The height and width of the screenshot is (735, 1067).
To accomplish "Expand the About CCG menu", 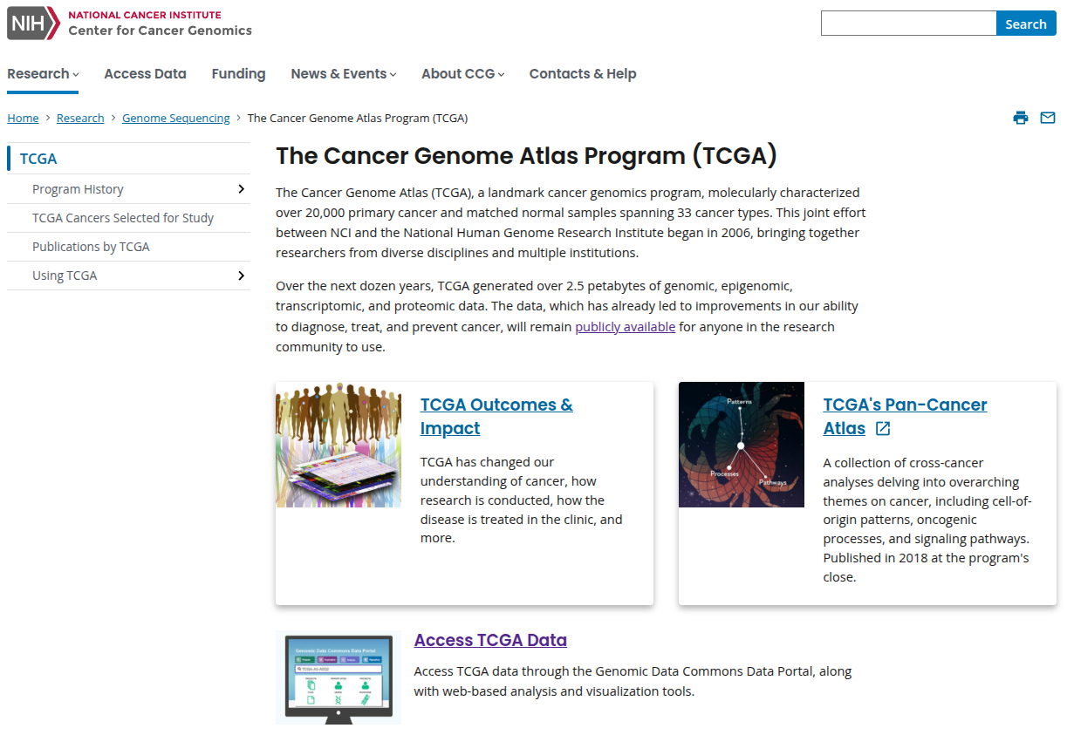I will 463,74.
